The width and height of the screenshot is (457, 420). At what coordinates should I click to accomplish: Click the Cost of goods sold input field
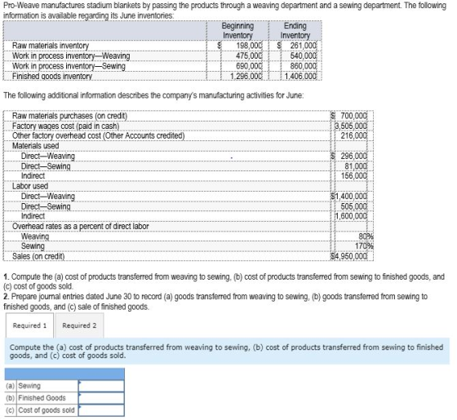[x=101, y=410]
